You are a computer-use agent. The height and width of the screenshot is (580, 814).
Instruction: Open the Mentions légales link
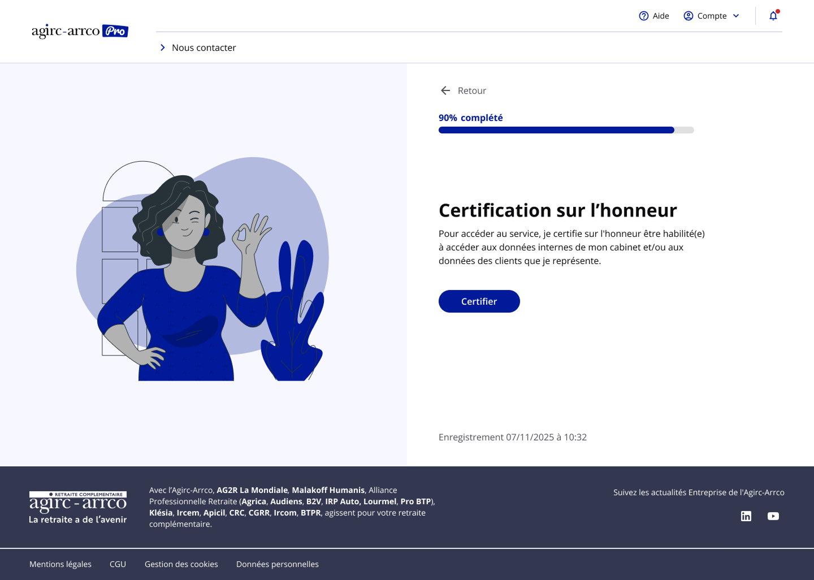60,564
